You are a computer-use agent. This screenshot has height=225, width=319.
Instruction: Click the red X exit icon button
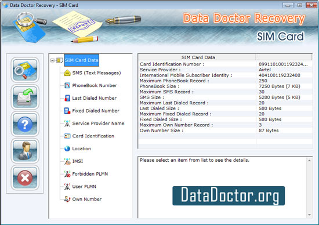point(25,177)
